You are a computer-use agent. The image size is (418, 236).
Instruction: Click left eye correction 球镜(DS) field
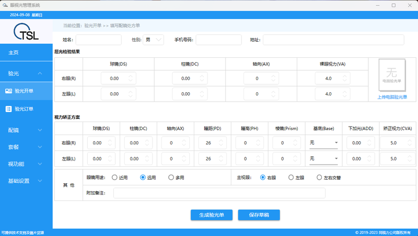[x=101, y=159]
